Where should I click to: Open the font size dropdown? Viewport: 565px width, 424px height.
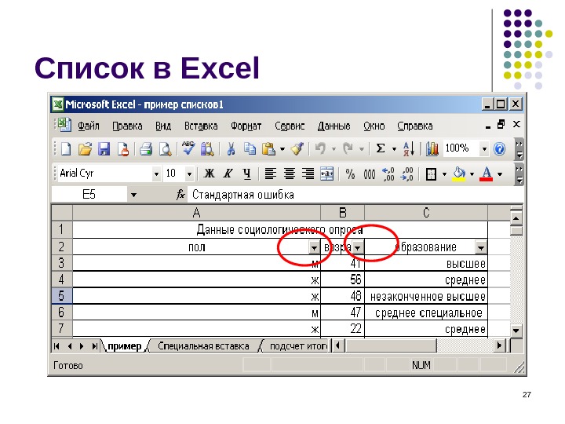pyautogui.click(x=189, y=174)
